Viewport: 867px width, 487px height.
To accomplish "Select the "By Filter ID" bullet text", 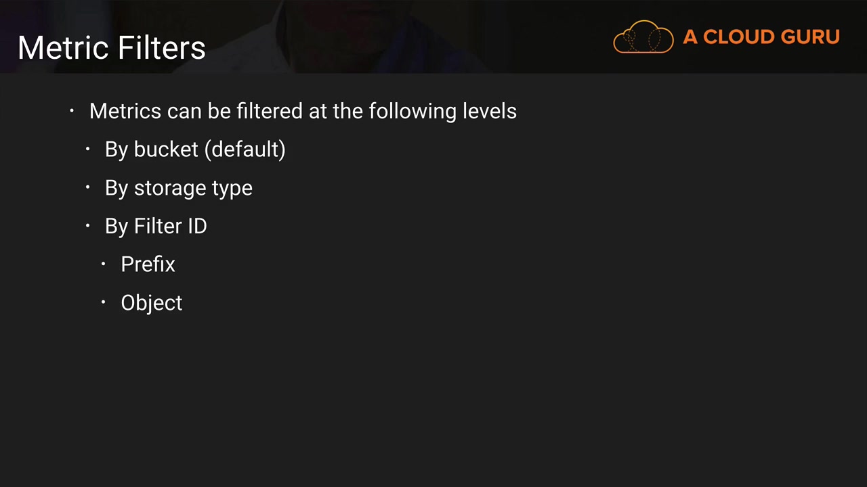I will [x=156, y=226].
